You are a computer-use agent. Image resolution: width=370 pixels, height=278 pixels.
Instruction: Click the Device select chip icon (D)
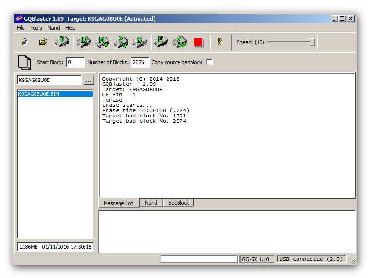coord(62,42)
